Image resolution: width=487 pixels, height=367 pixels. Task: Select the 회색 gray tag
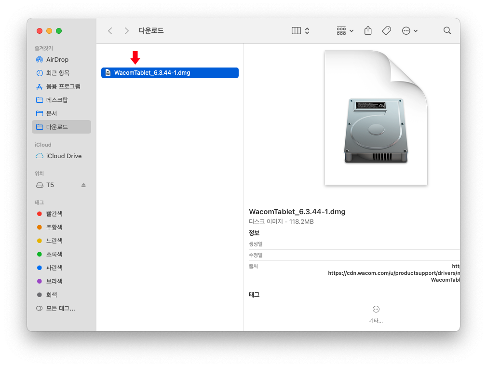coord(61,295)
